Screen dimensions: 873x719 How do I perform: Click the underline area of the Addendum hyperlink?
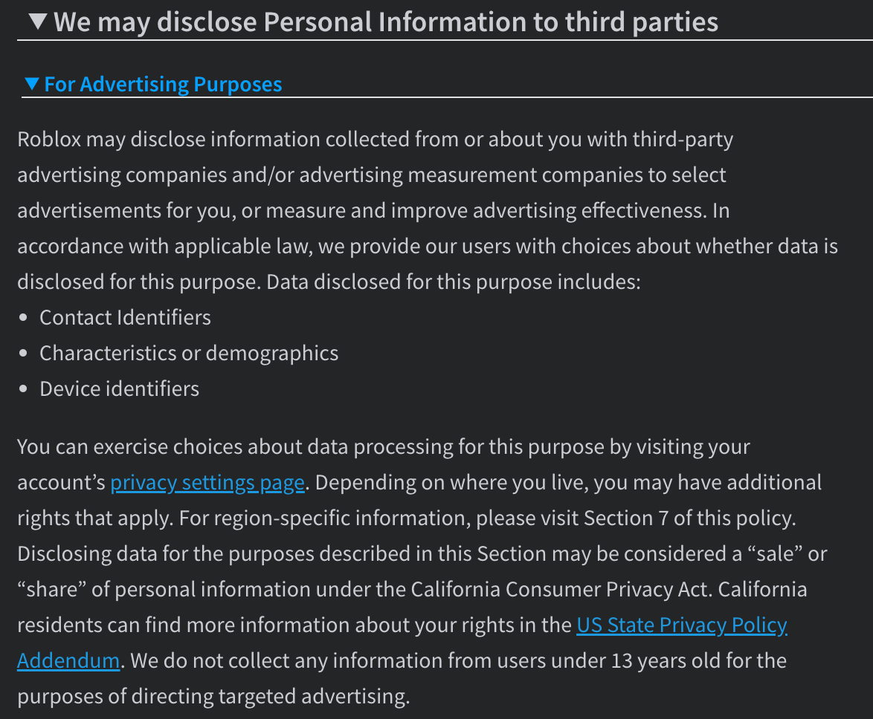pos(68,671)
